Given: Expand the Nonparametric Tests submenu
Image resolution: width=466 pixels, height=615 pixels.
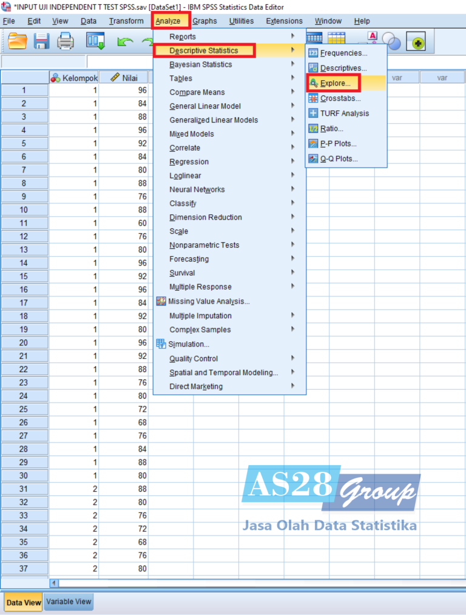Looking at the screenshot, I should click(x=204, y=245).
